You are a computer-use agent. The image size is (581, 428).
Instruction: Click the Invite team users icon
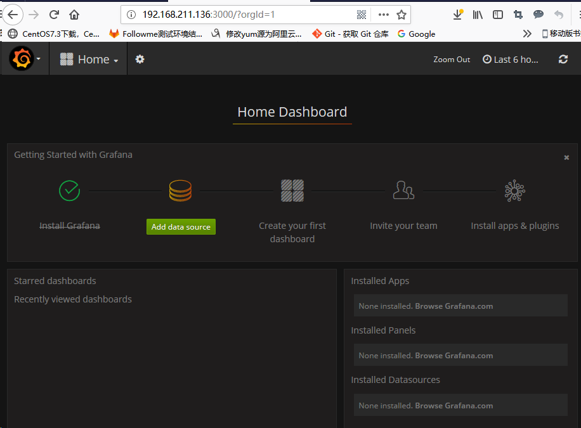point(403,190)
